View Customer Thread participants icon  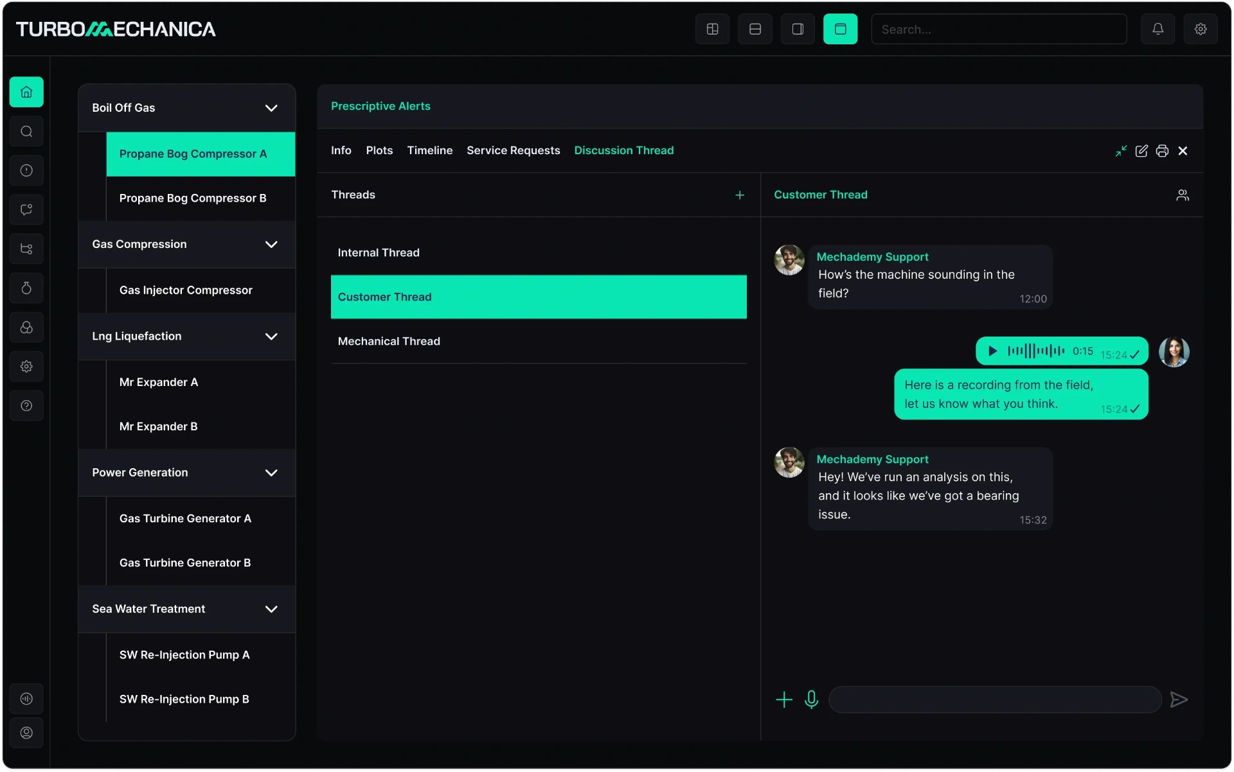[1183, 195]
